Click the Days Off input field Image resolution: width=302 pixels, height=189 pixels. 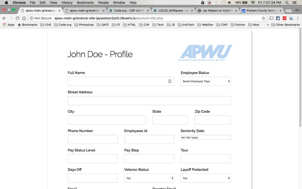(x=93, y=178)
